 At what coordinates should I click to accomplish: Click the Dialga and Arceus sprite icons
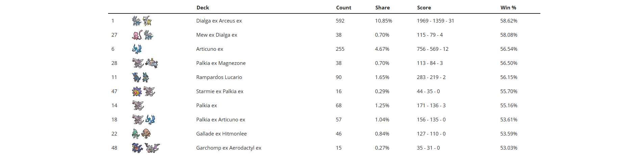142,21
